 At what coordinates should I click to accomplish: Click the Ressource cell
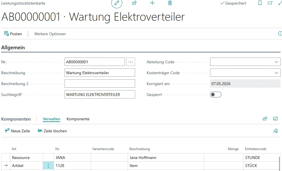pos(26,158)
